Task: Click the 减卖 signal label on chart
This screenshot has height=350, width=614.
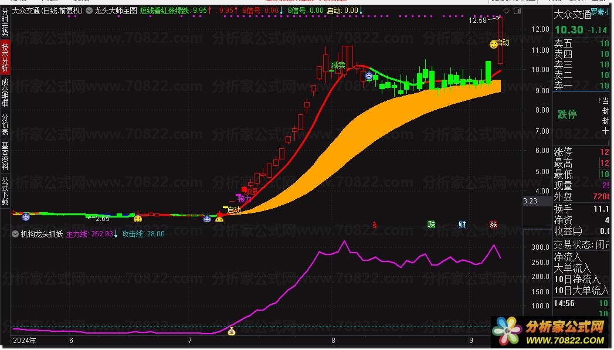Action: click(338, 66)
